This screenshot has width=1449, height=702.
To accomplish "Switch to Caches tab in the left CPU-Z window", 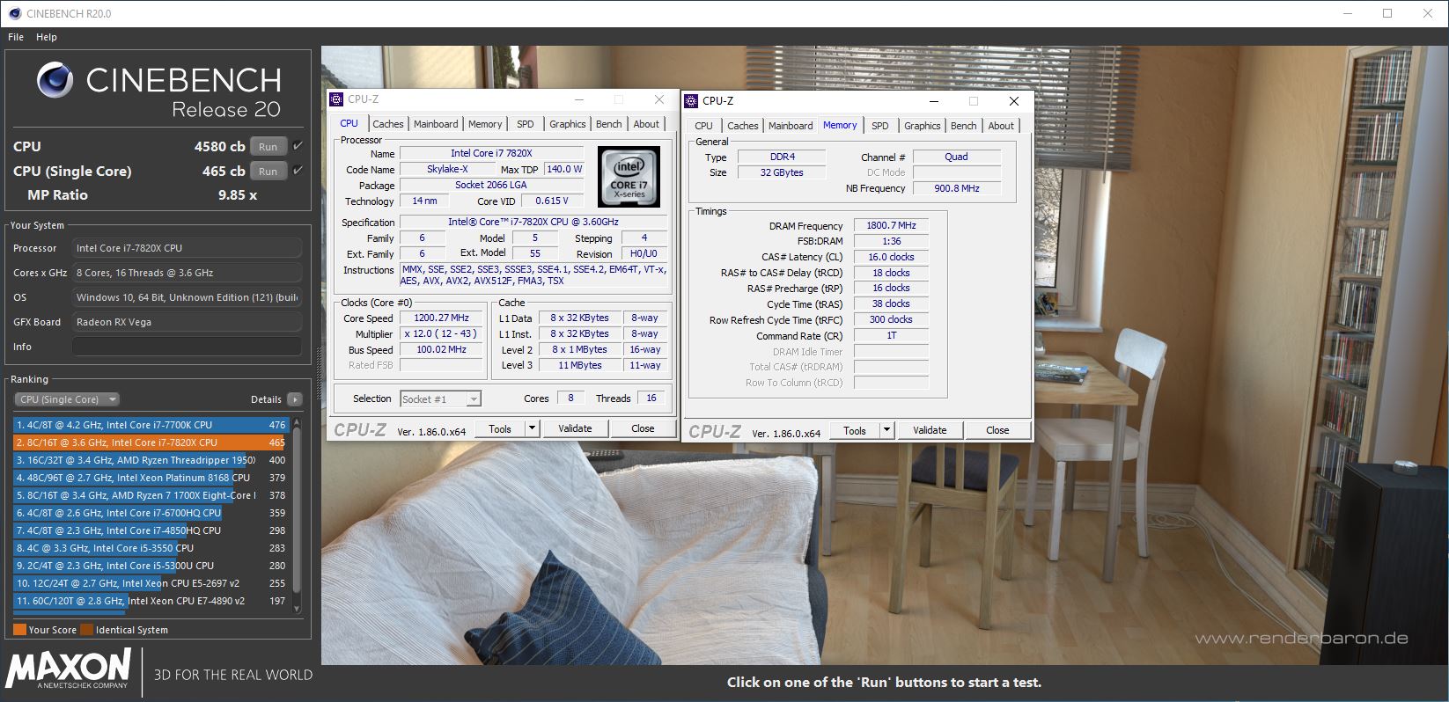I will (387, 124).
